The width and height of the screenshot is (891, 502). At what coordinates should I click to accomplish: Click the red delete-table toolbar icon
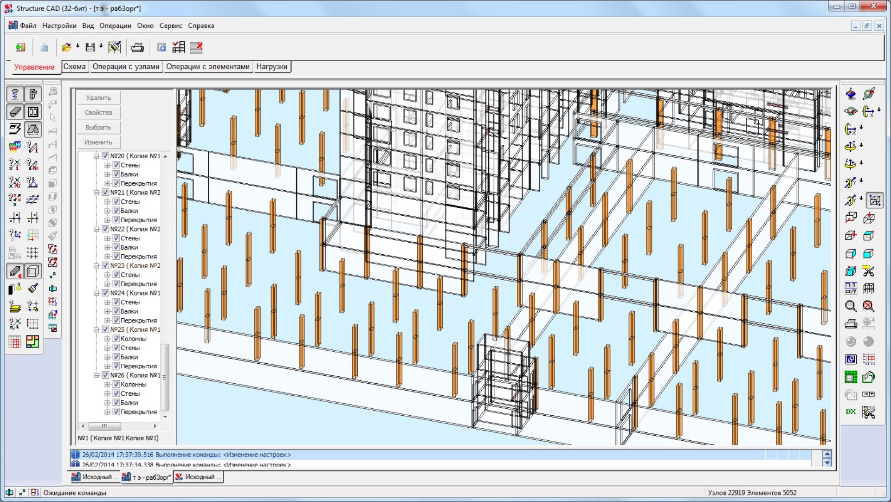coord(196,47)
